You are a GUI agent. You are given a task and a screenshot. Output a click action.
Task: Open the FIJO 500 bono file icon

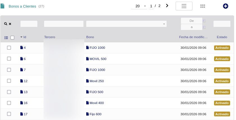87,92
